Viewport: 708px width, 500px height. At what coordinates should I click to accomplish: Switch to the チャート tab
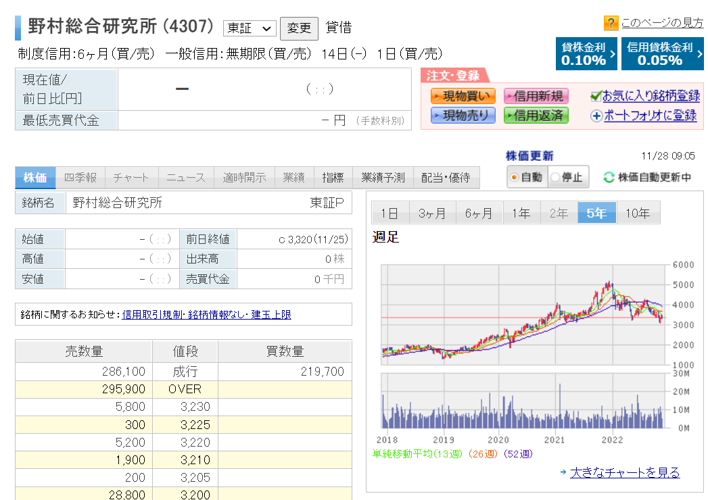pos(131,178)
